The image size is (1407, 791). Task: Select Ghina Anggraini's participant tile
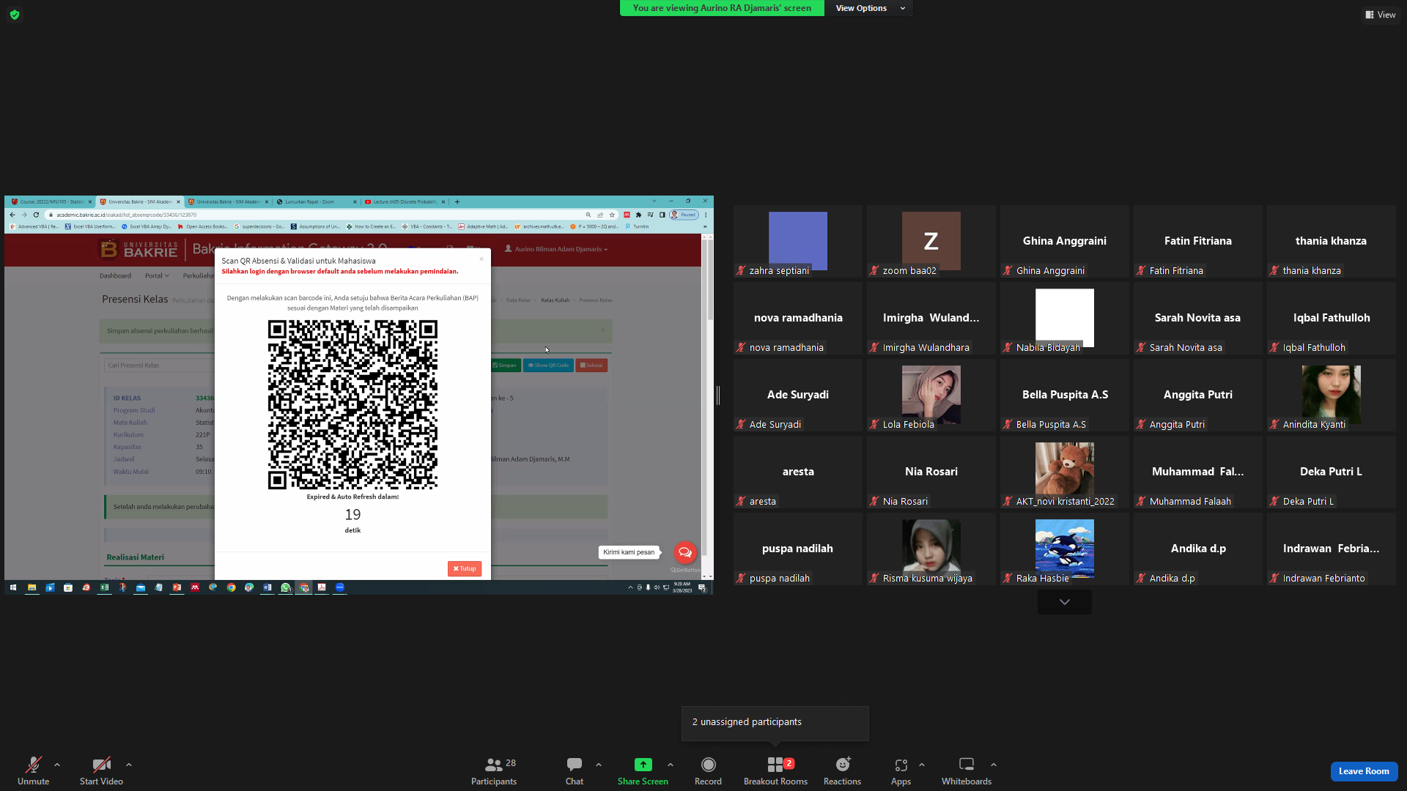1065,242
